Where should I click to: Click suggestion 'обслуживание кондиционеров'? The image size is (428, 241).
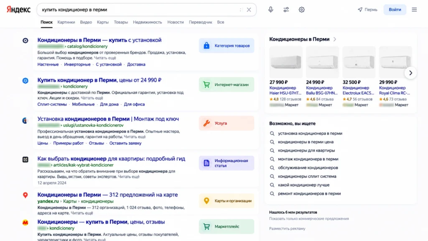point(308,168)
